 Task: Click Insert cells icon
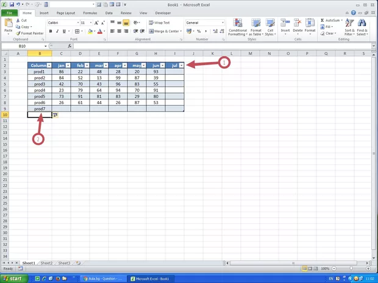285,23
